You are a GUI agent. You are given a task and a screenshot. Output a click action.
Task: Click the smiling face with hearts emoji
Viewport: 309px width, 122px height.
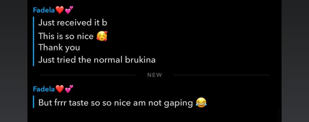(102, 36)
